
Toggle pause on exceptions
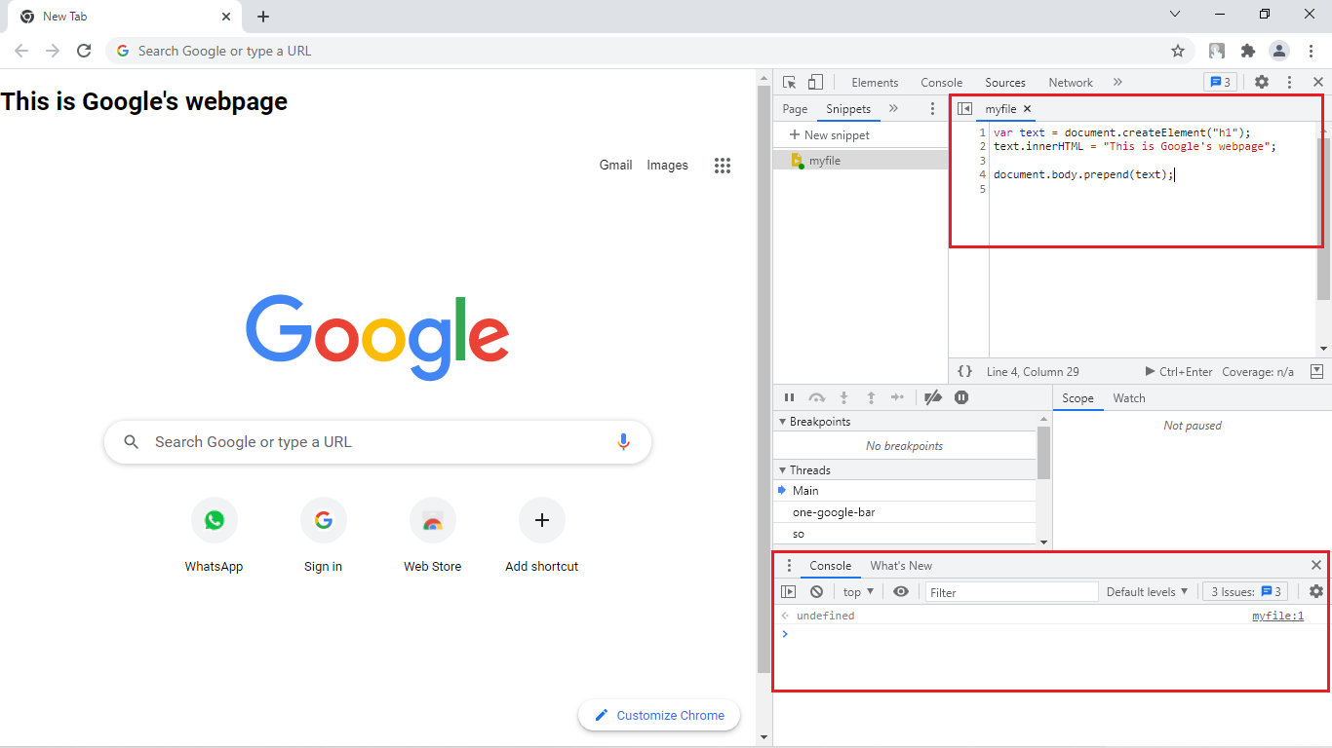tap(961, 397)
